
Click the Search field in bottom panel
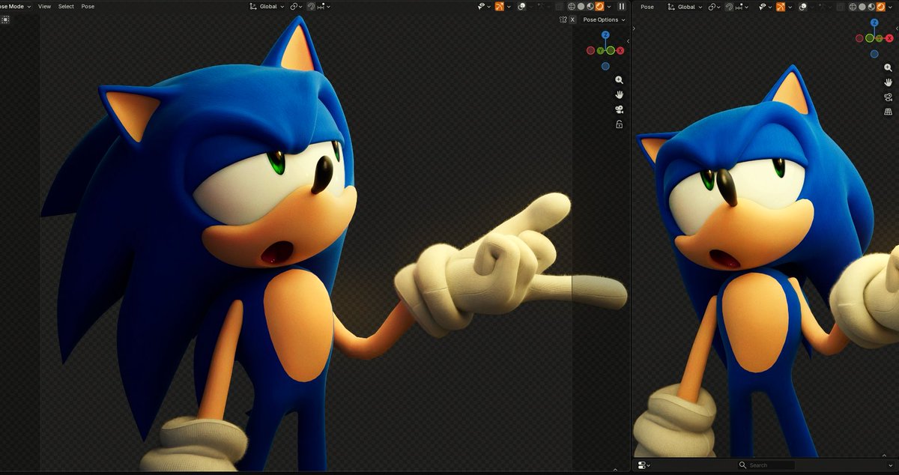[767, 465]
